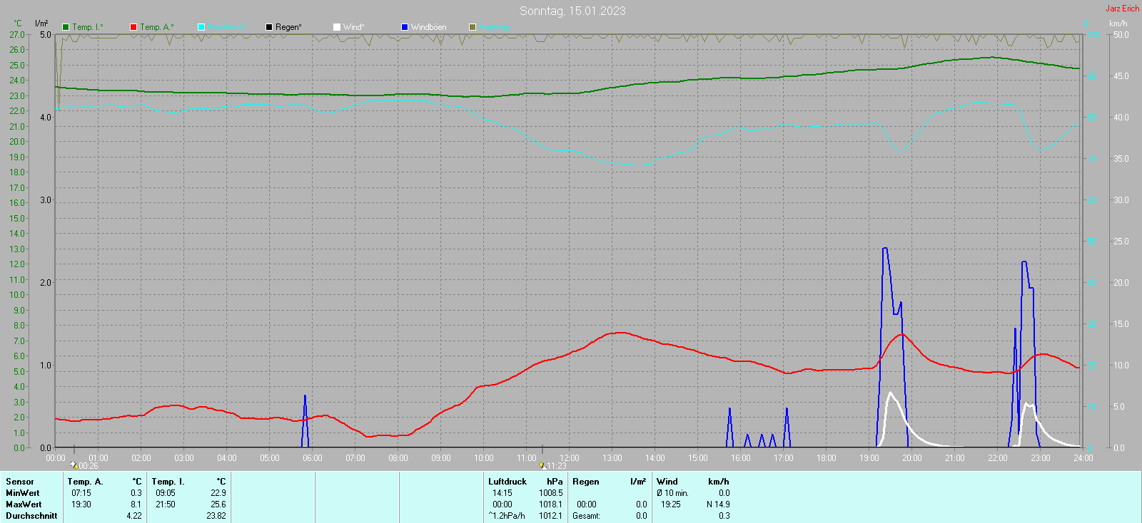The image size is (1142, 523).
Task: Click the outdoor maximum time '19:30'
Action: tap(81, 504)
